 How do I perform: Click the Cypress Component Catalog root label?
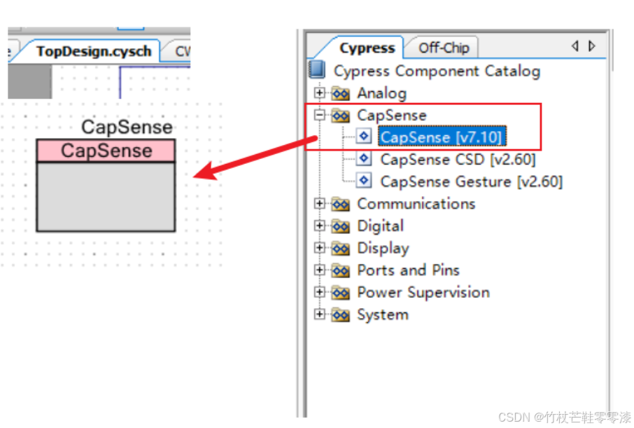(x=437, y=71)
